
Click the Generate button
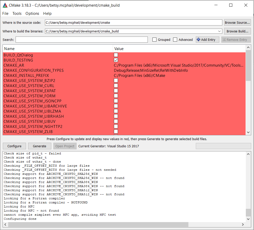40,146
